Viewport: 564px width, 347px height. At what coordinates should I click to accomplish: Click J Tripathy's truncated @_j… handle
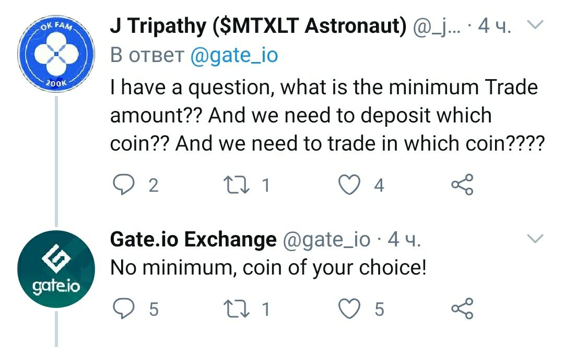tap(437, 27)
